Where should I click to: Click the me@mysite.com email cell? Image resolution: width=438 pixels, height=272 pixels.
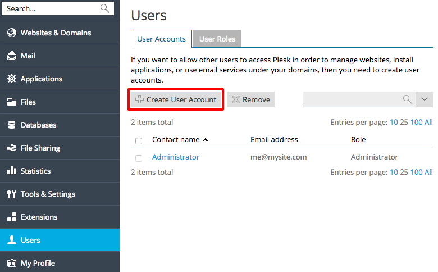click(279, 157)
